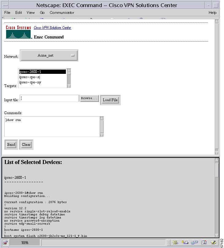
Task: Click 'version 12.2' output line
Action: click(15, 208)
